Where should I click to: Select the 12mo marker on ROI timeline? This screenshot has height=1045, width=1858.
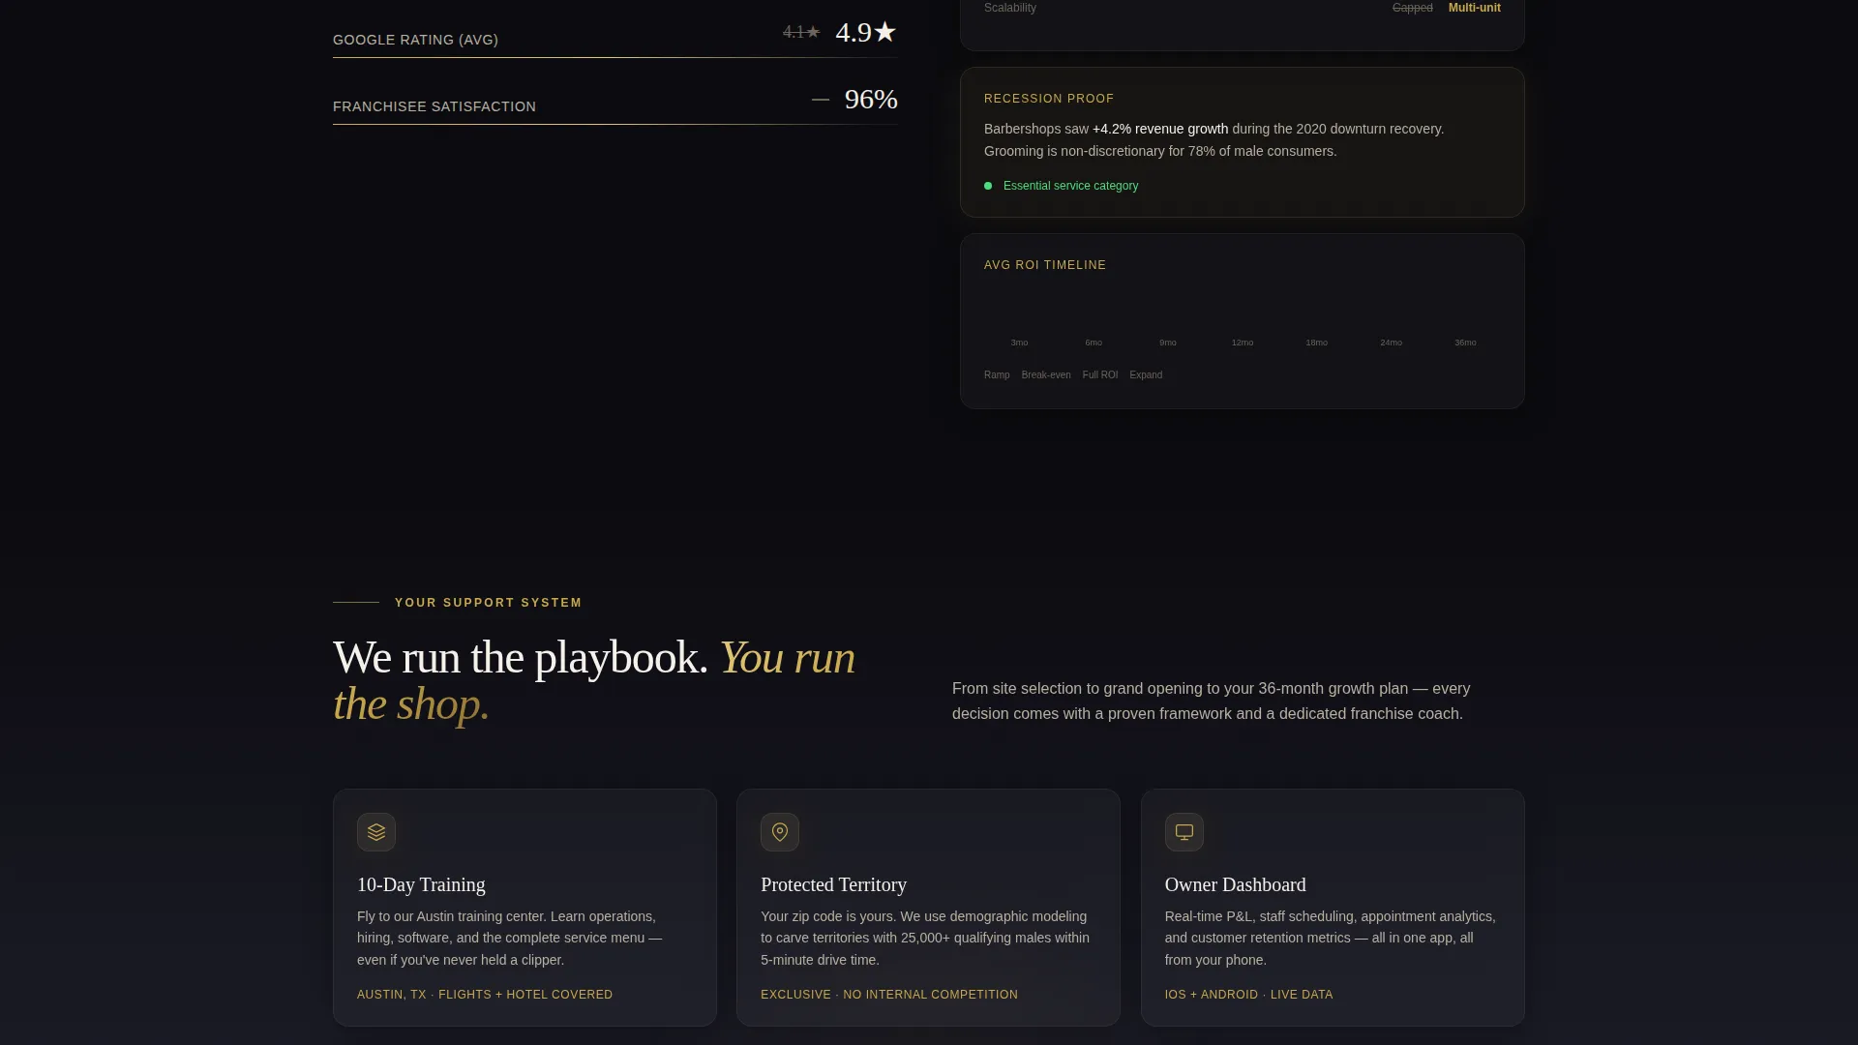click(x=1243, y=343)
